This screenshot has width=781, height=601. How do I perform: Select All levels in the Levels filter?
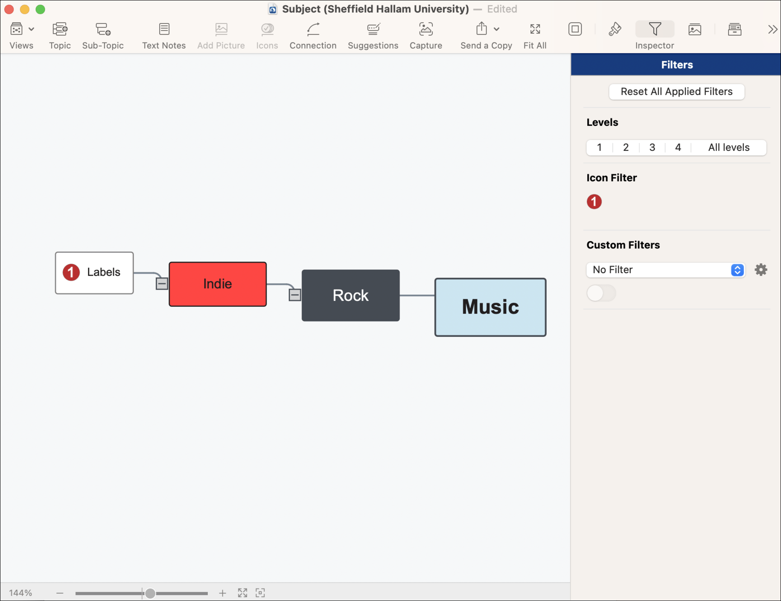[729, 147]
